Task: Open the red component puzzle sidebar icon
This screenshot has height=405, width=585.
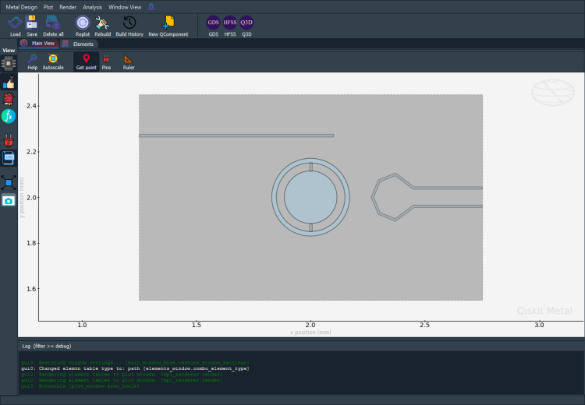Action: pos(9,99)
